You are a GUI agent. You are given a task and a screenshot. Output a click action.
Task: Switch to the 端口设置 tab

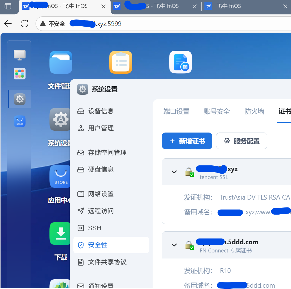[x=176, y=111]
